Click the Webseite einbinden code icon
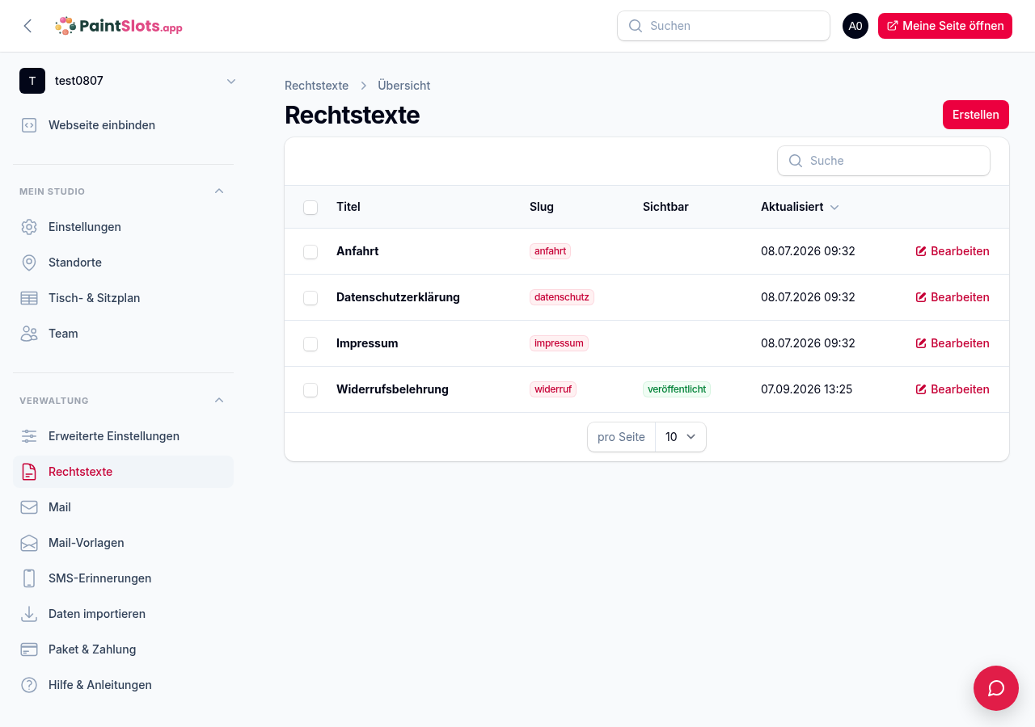 click(29, 125)
